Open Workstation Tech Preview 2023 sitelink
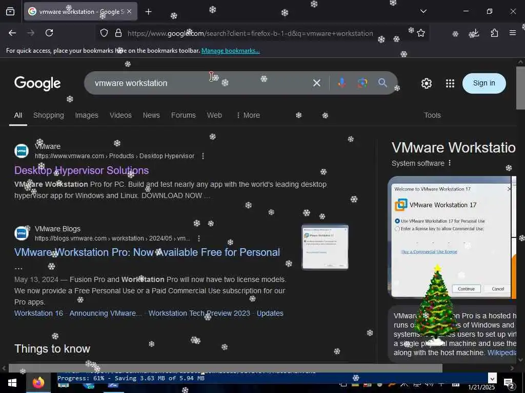This screenshot has width=525, height=393. coord(199,314)
